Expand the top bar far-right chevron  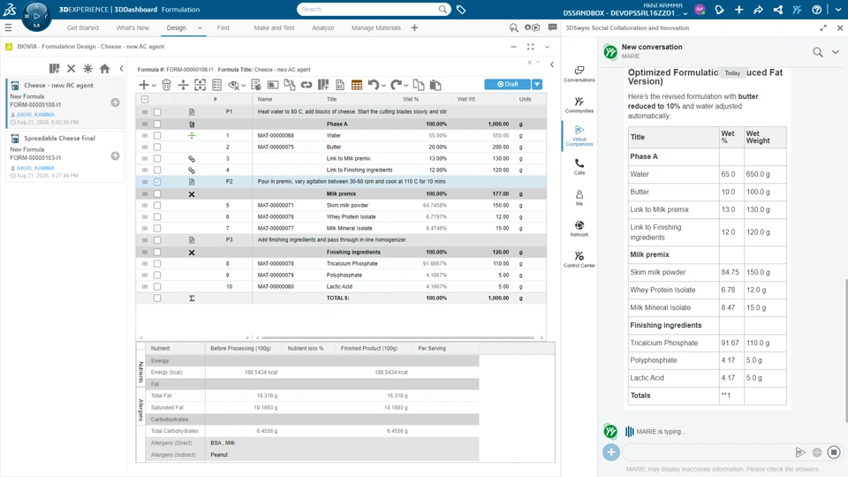[838, 10]
